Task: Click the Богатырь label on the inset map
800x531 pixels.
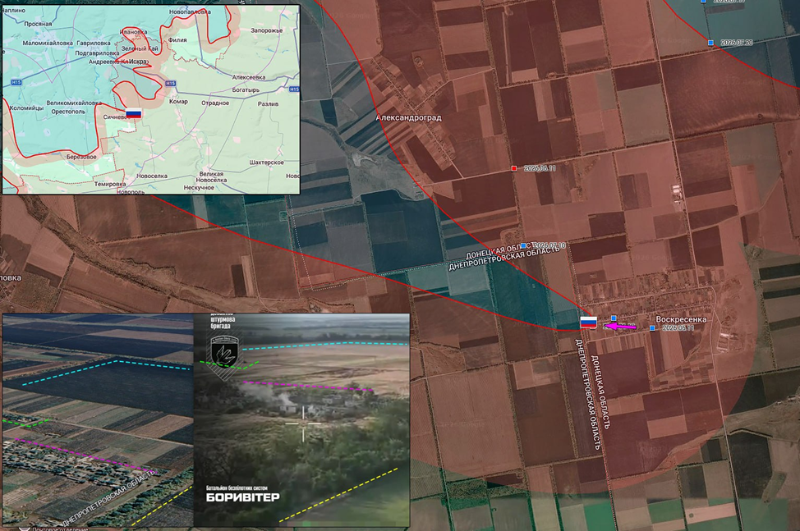Action: 246,89
